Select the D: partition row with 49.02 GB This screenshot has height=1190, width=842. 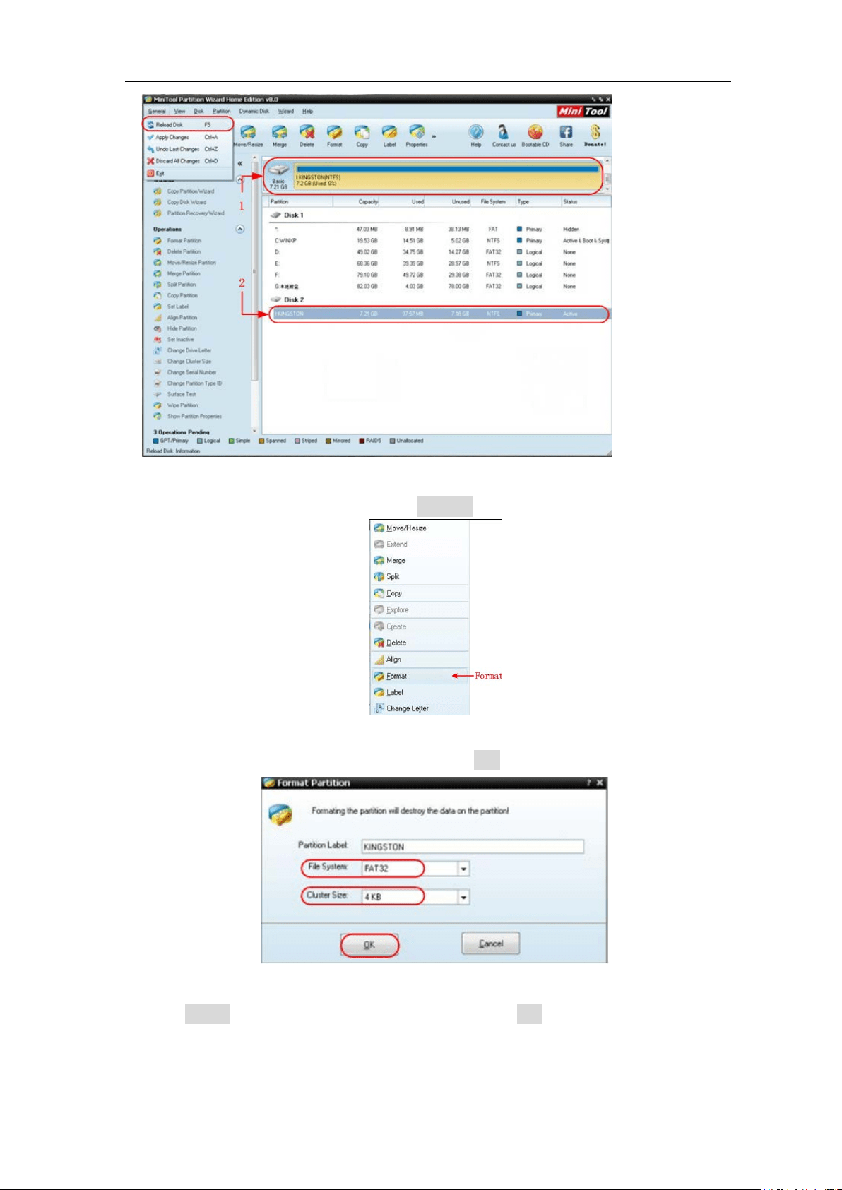click(x=441, y=252)
